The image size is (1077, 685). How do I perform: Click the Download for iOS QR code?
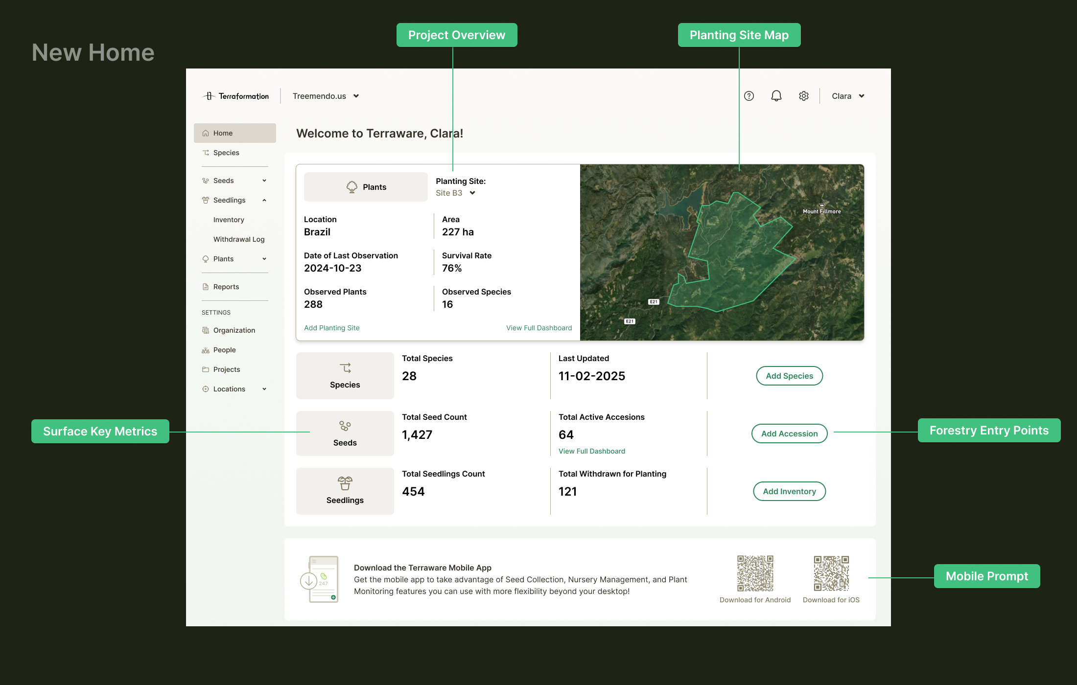[x=831, y=573]
